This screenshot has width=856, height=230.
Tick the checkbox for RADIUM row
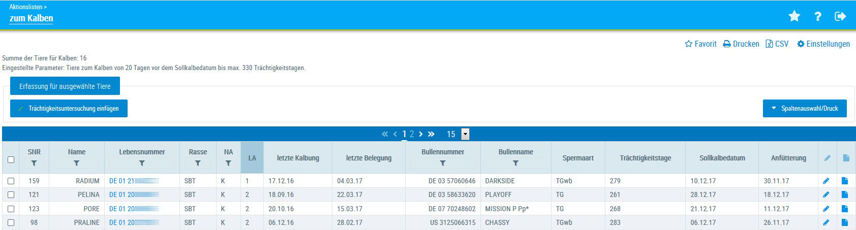pyautogui.click(x=11, y=181)
